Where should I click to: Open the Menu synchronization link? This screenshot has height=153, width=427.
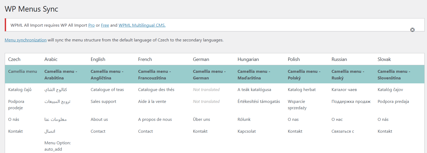click(26, 40)
